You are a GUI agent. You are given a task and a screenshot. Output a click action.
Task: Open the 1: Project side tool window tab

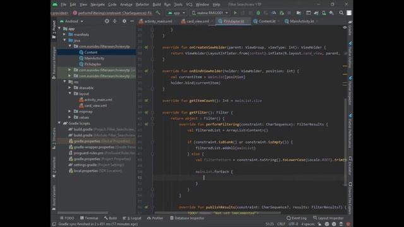pyautogui.click(x=54, y=30)
